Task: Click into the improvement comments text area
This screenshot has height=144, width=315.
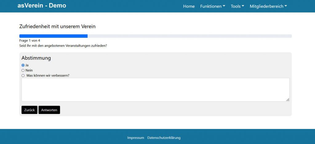Action: tap(155, 90)
